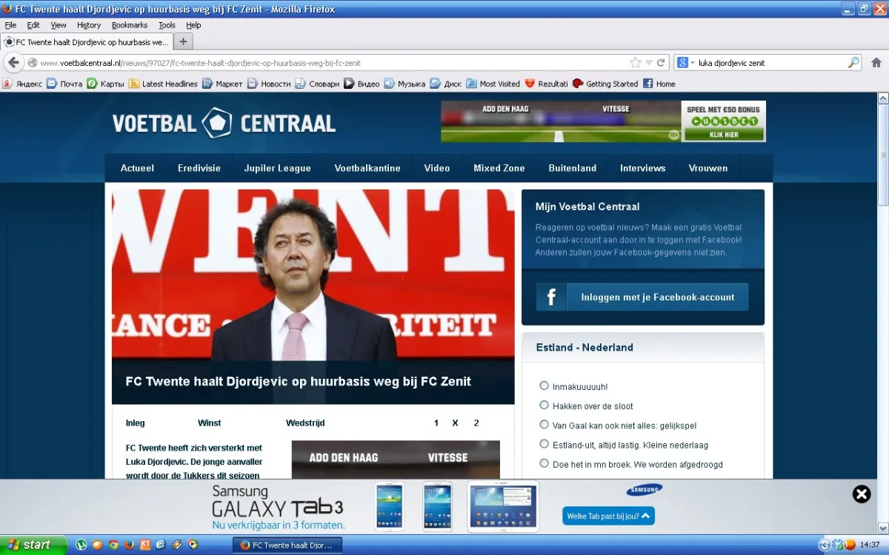The height and width of the screenshot is (555, 889).
Task: Click the Unibet Klik Hier banner button
Action: click(x=725, y=135)
